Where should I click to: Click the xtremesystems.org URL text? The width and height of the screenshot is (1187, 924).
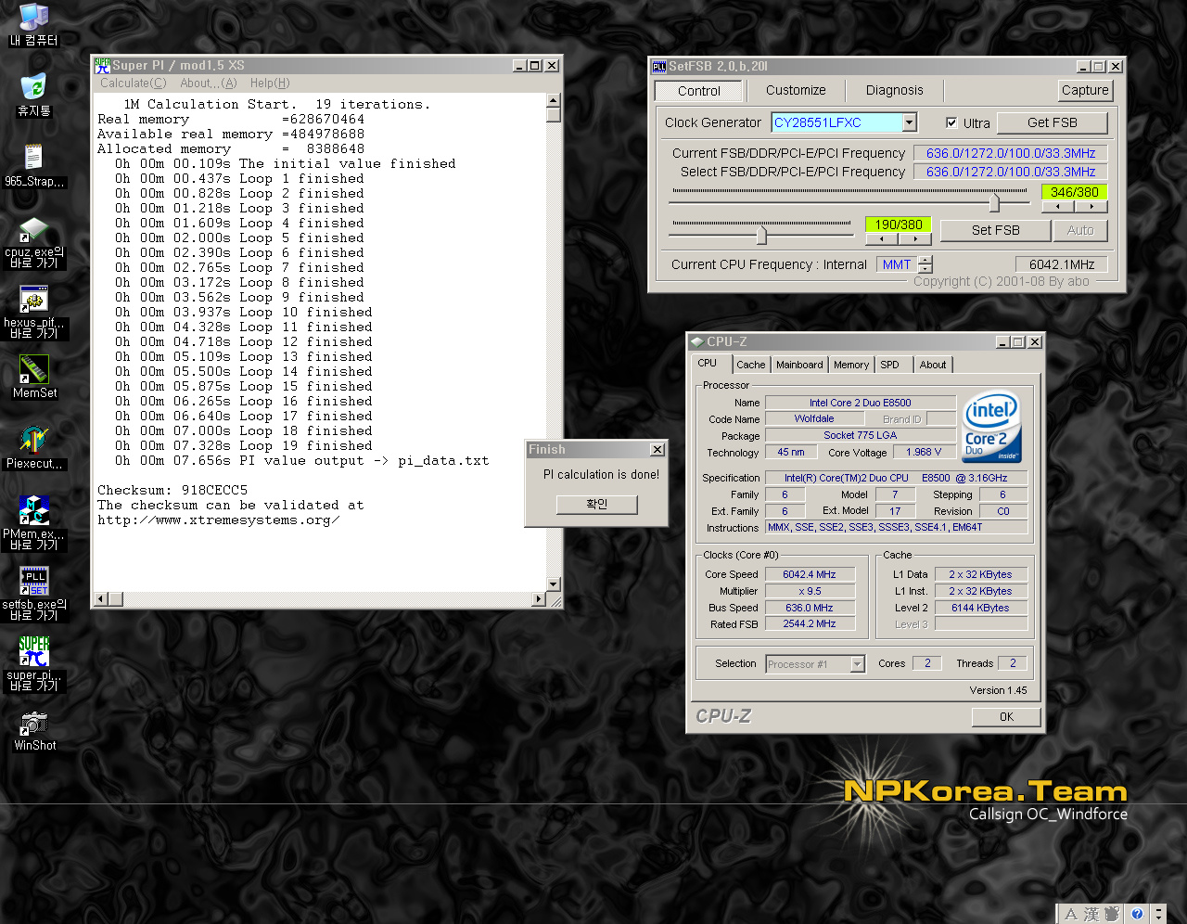[219, 520]
